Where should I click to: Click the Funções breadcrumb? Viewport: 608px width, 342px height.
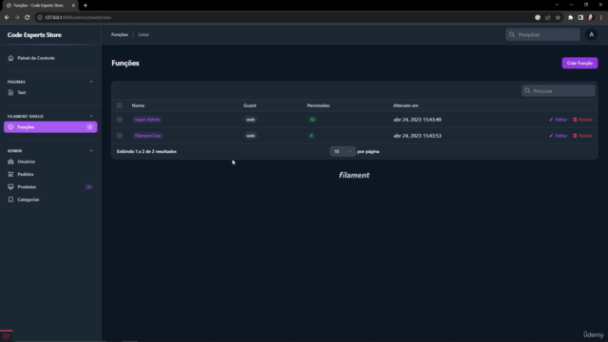tap(120, 34)
